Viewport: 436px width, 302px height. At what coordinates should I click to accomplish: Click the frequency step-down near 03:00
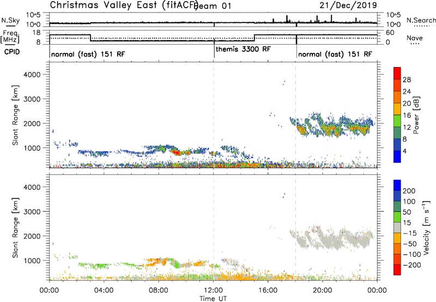[x=90, y=38]
